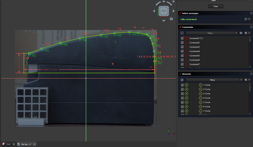Click the navigation cube's left arrow
Viewport: 253px width, 147px height.
[154, 11]
